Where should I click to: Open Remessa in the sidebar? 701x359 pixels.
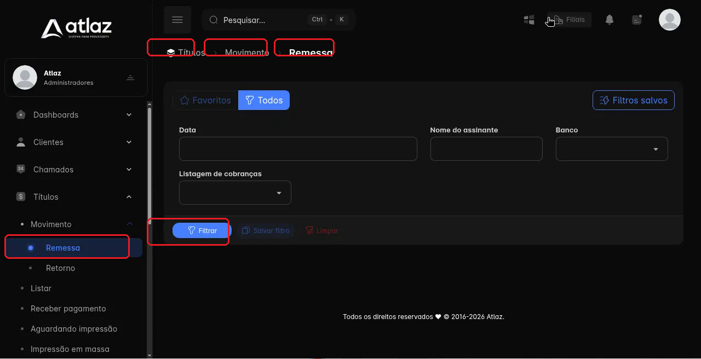[73, 248]
